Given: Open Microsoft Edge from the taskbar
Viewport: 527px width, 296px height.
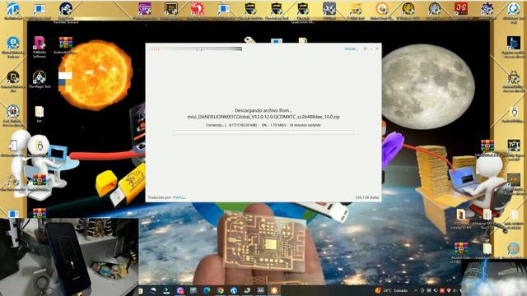Looking at the screenshot, I should point(207,290).
